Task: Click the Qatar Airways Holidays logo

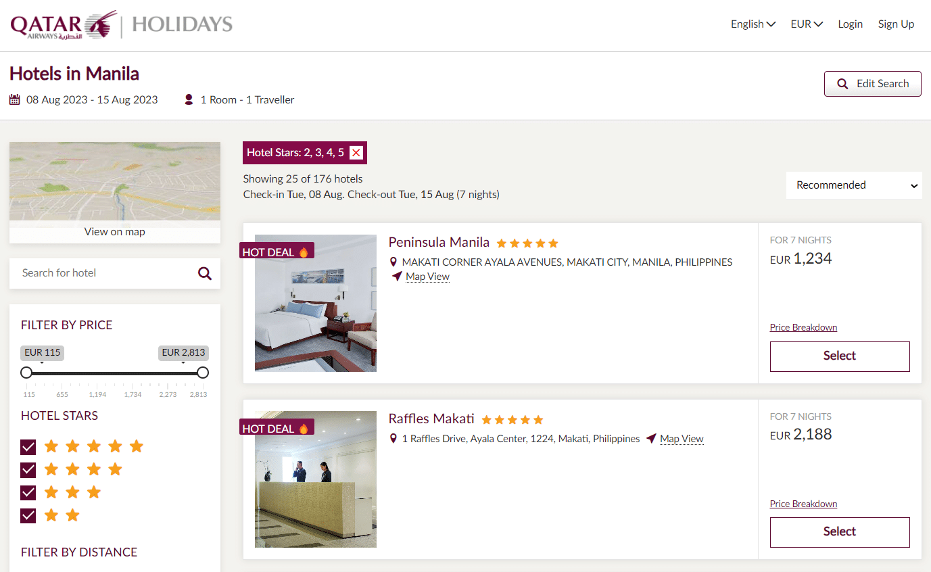Action: click(122, 25)
